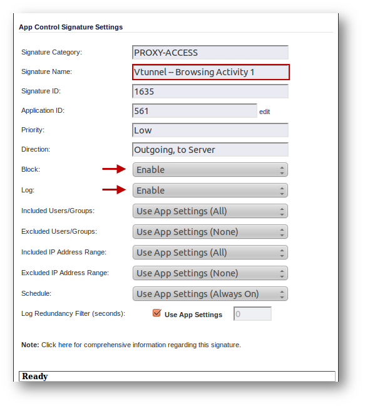
Task: Click the Direction field
Action: 210,150
